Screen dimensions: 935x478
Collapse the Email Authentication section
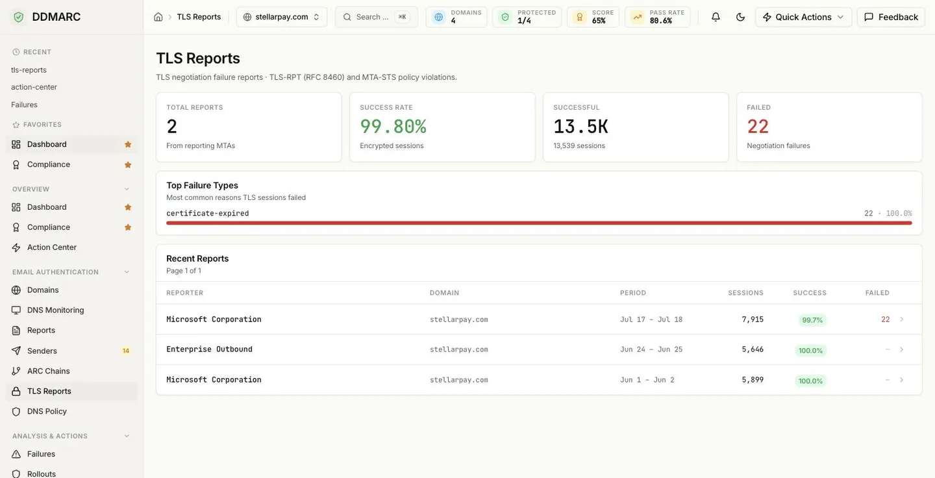(x=127, y=272)
